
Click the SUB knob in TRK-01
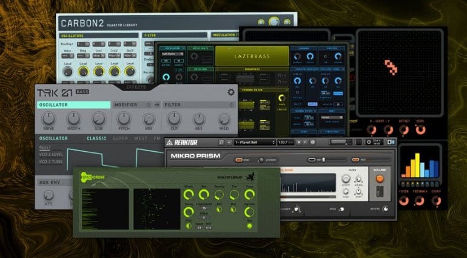(98, 119)
